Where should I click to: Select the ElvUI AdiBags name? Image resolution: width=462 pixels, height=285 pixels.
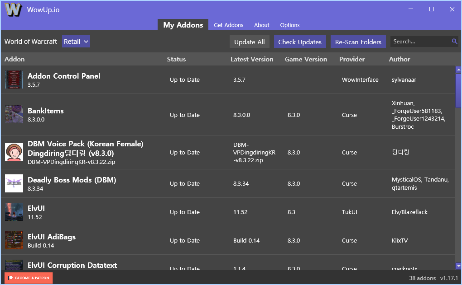(x=52, y=237)
